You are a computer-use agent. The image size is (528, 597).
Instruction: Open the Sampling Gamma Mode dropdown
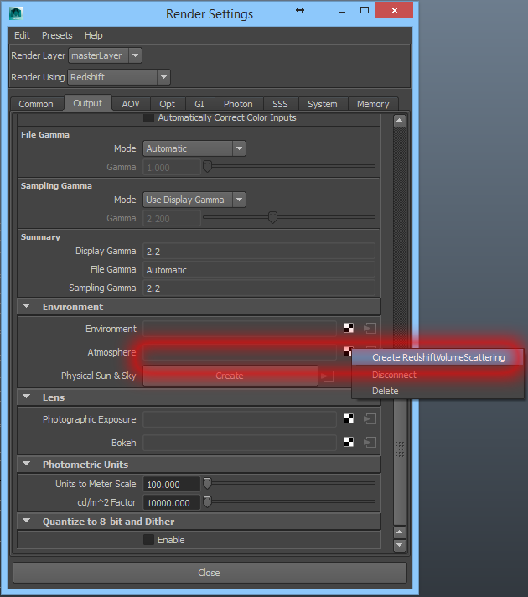[194, 200]
